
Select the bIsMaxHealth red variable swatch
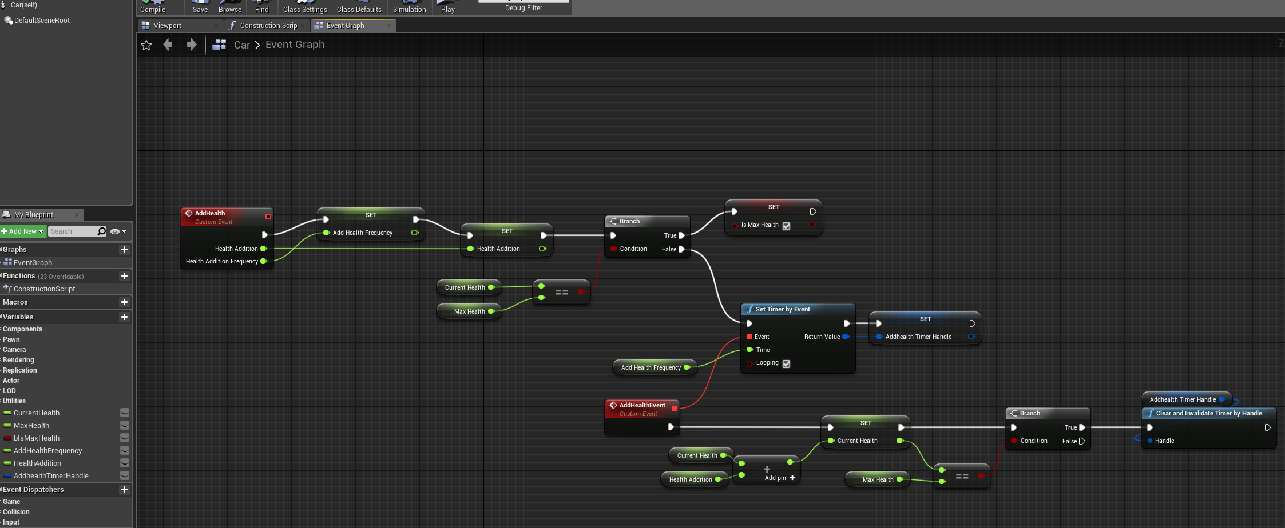click(x=7, y=438)
